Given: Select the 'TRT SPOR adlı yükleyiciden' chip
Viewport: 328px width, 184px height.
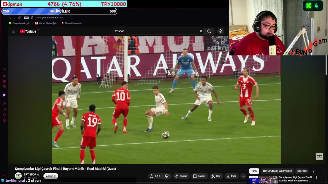Looking at the screenshot, I should pos(277,171).
